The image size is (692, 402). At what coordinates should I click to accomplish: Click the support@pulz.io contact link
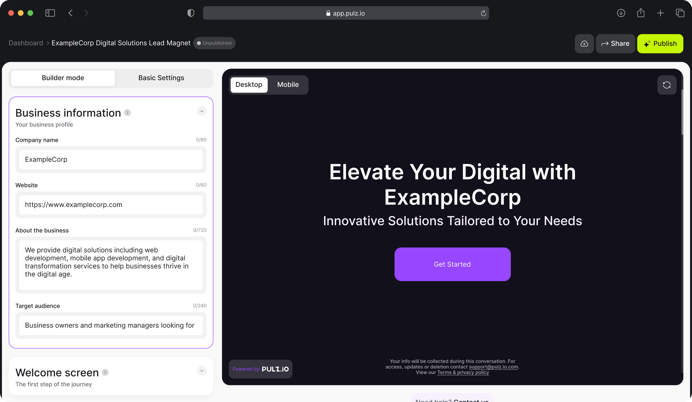click(x=493, y=366)
